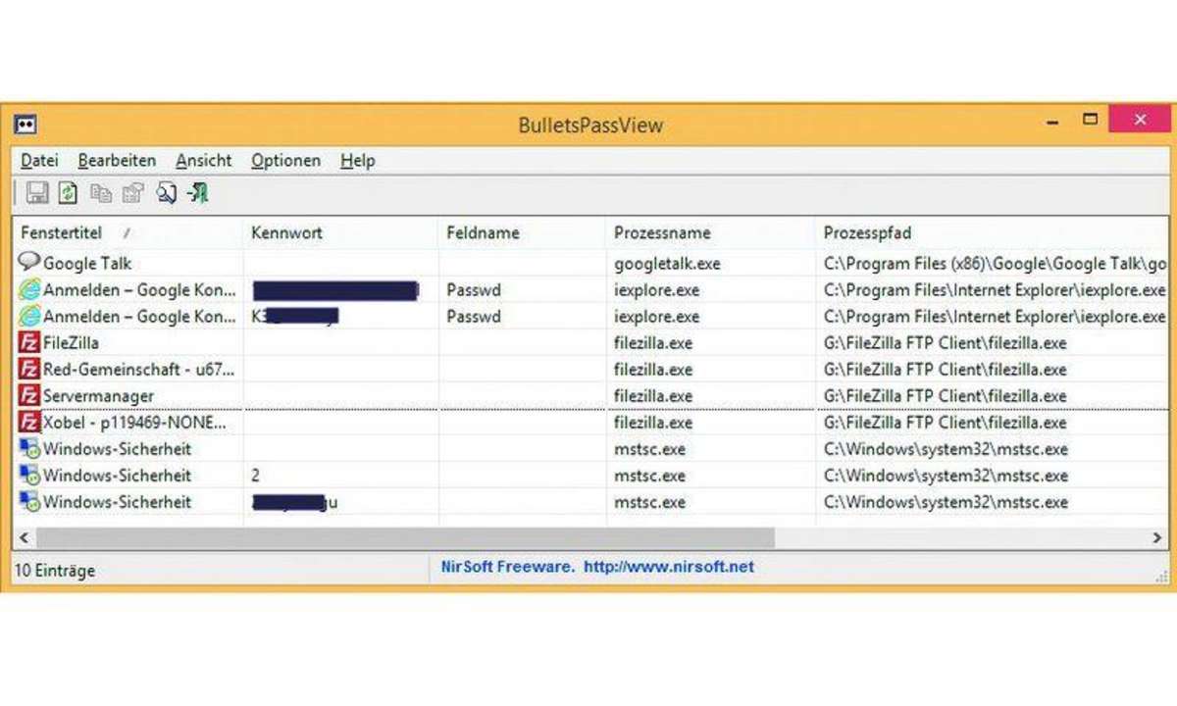This screenshot has height=706, width=1177.
Task: Open the Help menu
Action: 358,160
